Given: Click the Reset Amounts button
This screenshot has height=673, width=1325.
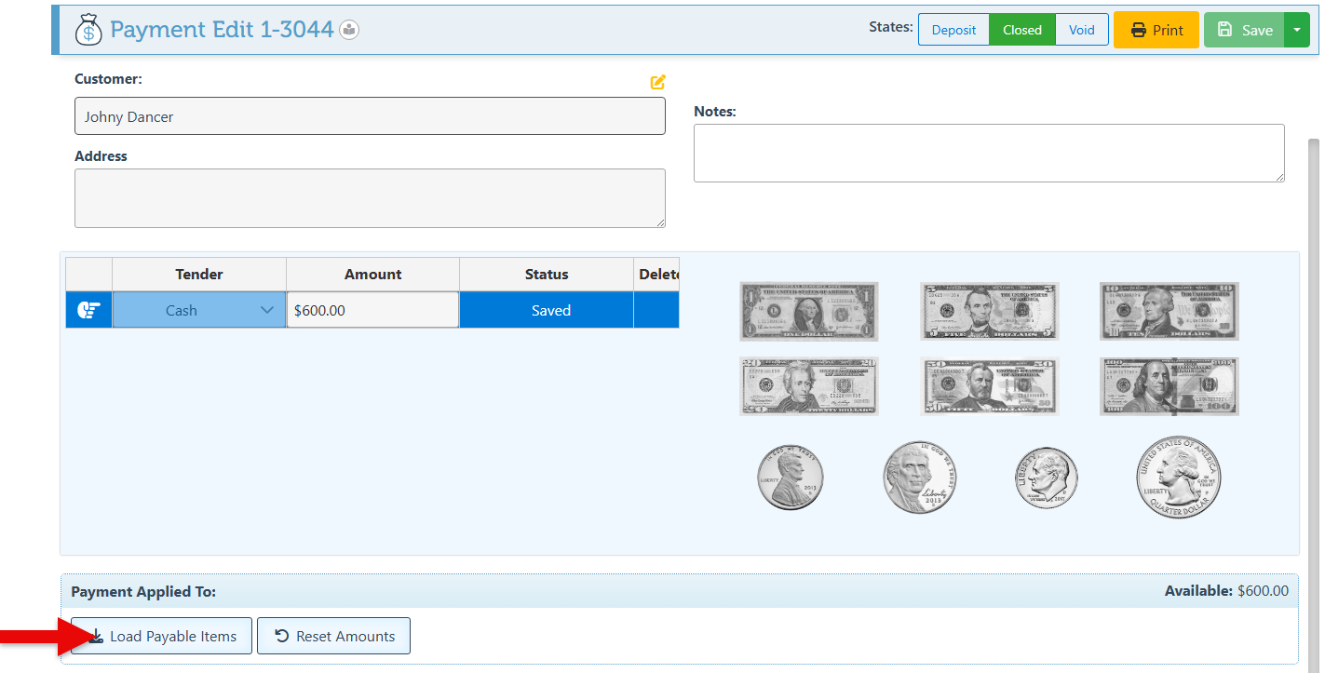Looking at the screenshot, I should (x=333, y=637).
